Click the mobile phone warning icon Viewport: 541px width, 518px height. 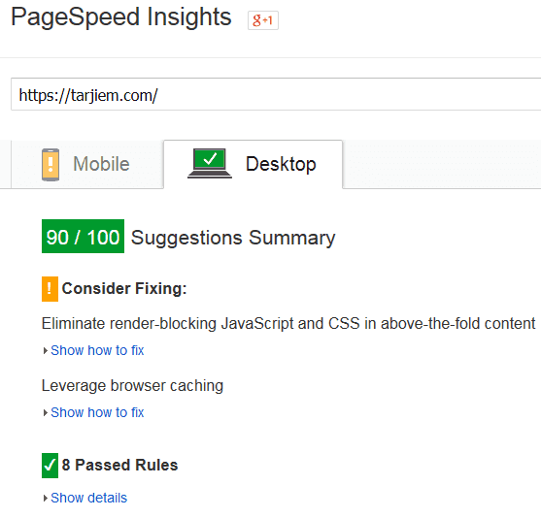(x=51, y=164)
